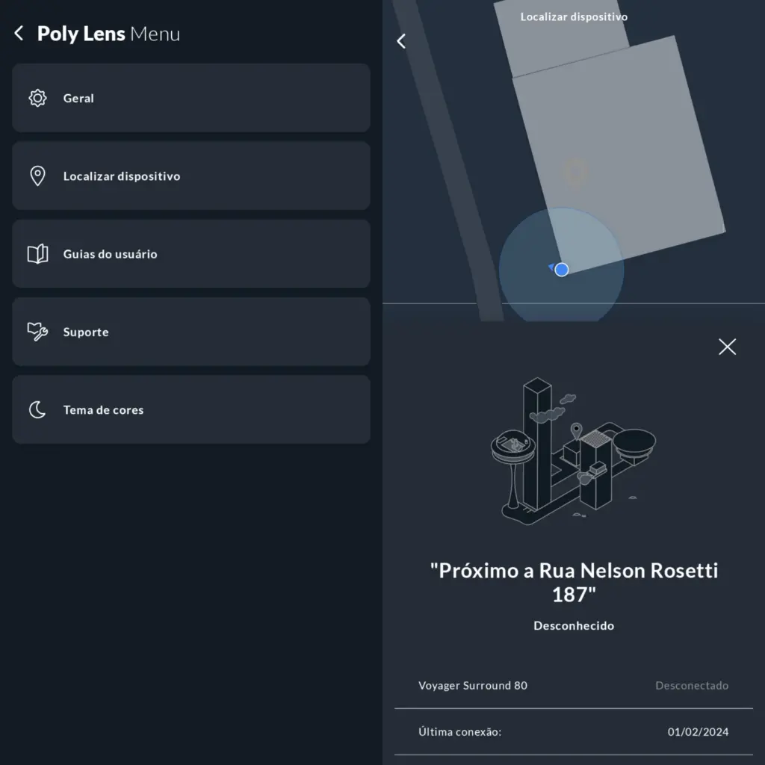Click the moon icon for Tema de cores
765x765 pixels.
[37, 410]
